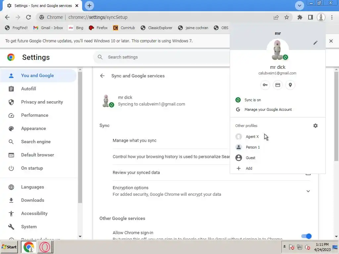Screen dimensions: 339x254
Task: Click the sidebar scroll down arrow
Action: click(80, 236)
